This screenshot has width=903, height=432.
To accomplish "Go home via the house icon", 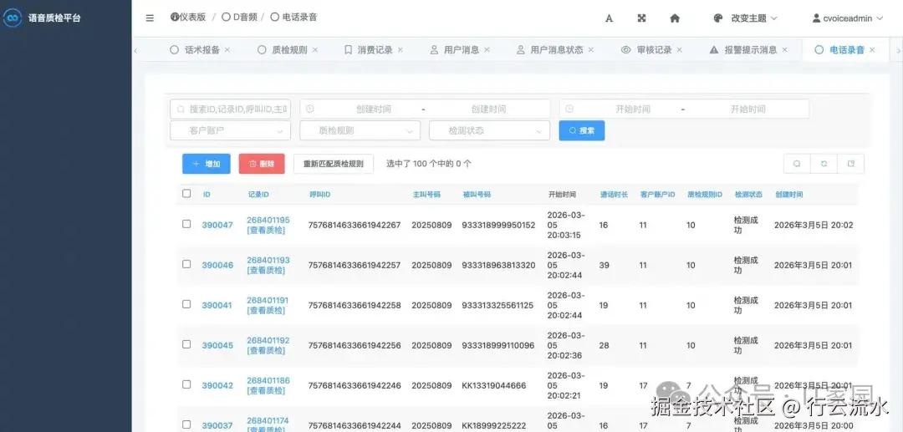I will pos(675,18).
